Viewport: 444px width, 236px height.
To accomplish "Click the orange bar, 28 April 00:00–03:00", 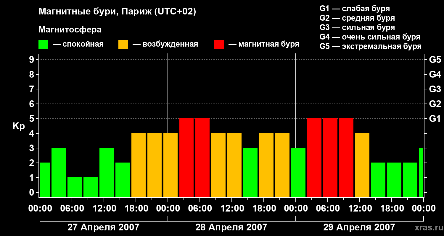I will pyautogui.click(x=170, y=165).
